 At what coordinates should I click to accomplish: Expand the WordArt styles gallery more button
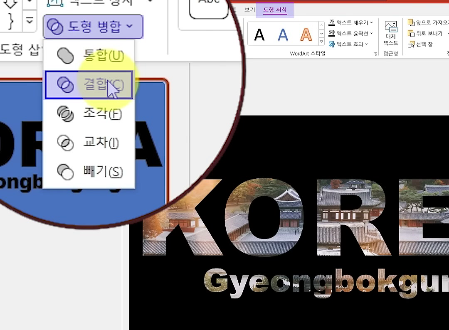click(321, 42)
